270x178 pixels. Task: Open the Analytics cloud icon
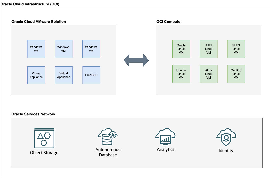click(165, 137)
